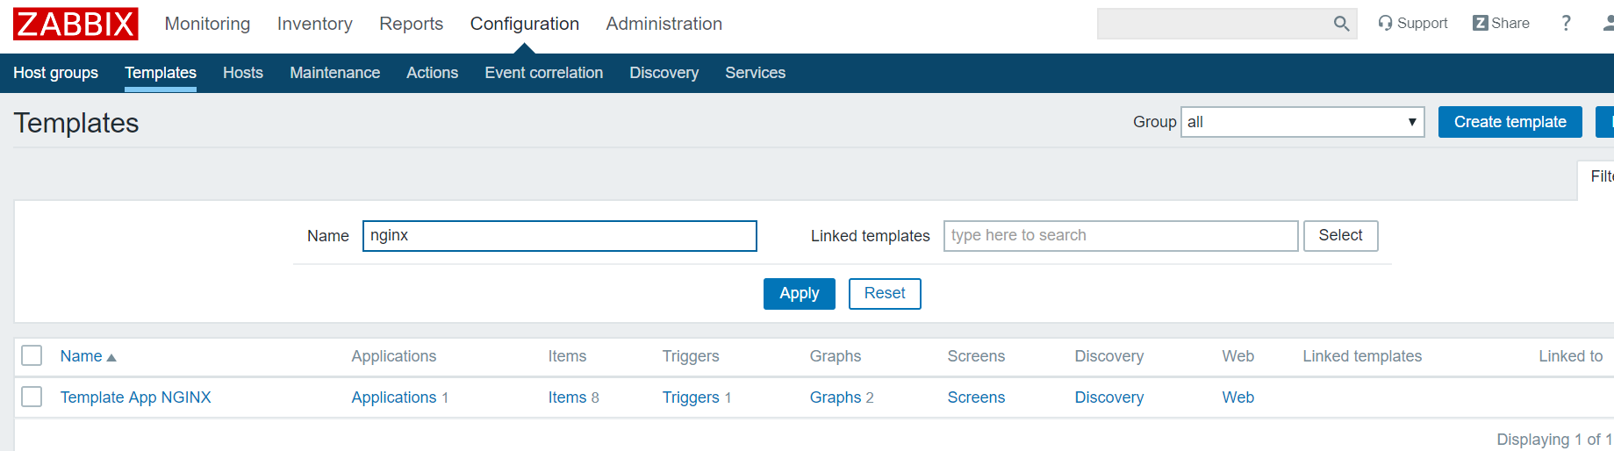The height and width of the screenshot is (451, 1614).
Task: Click the search magnifier icon
Action: click(x=1341, y=24)
